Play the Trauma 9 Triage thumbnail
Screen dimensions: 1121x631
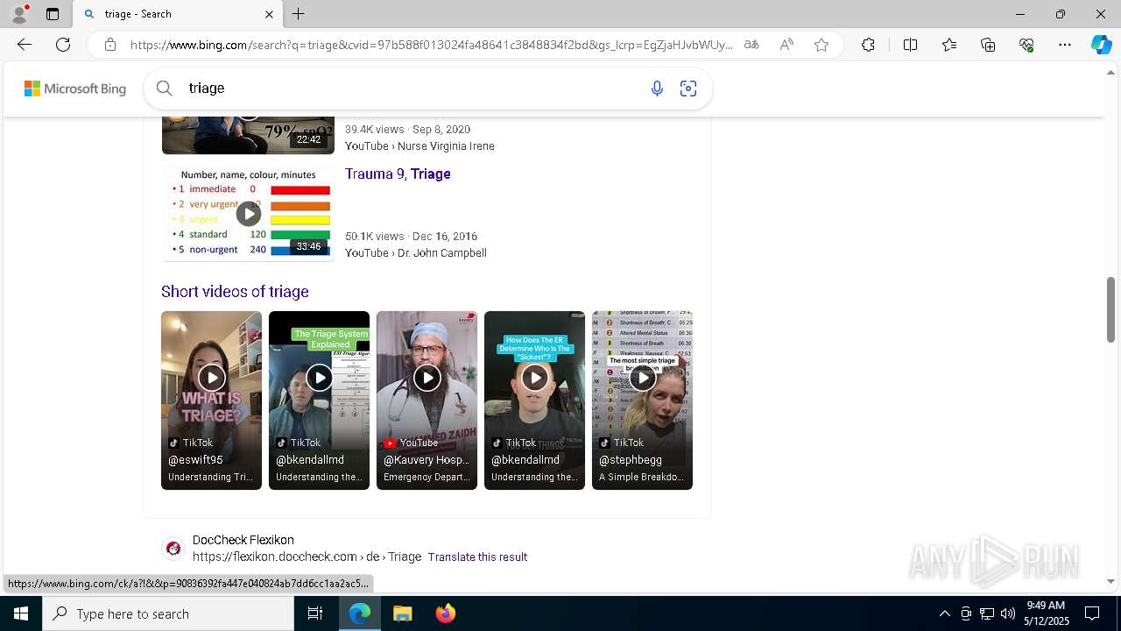pos(248,213)
